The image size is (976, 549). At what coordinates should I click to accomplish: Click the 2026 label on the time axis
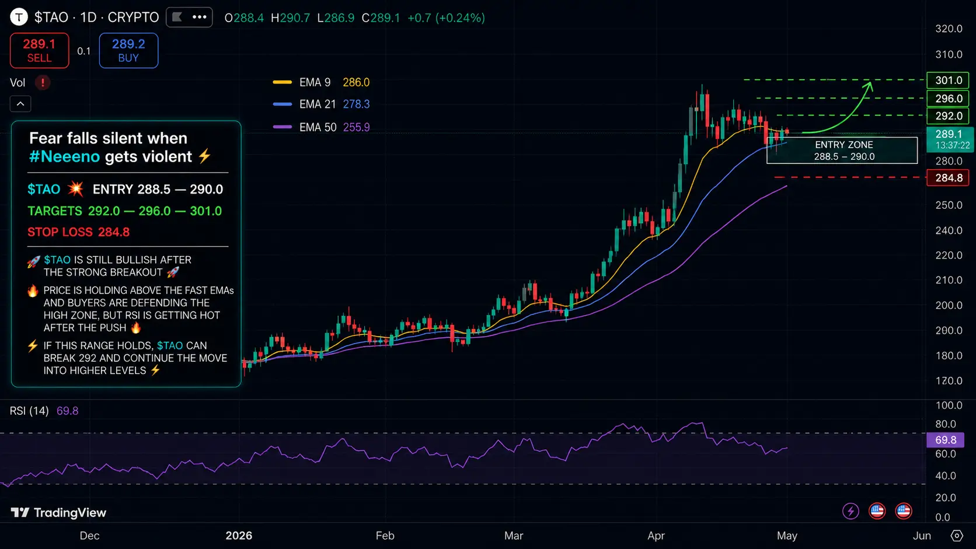pos(239,536)
